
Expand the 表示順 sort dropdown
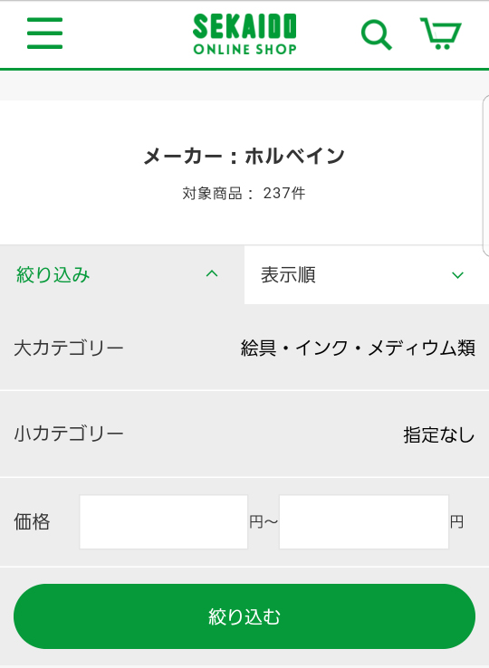[367, 275]
